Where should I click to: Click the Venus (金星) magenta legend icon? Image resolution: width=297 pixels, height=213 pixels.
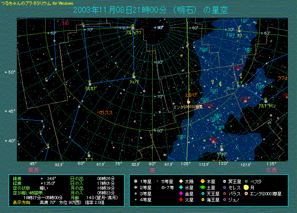click(180, 193)
